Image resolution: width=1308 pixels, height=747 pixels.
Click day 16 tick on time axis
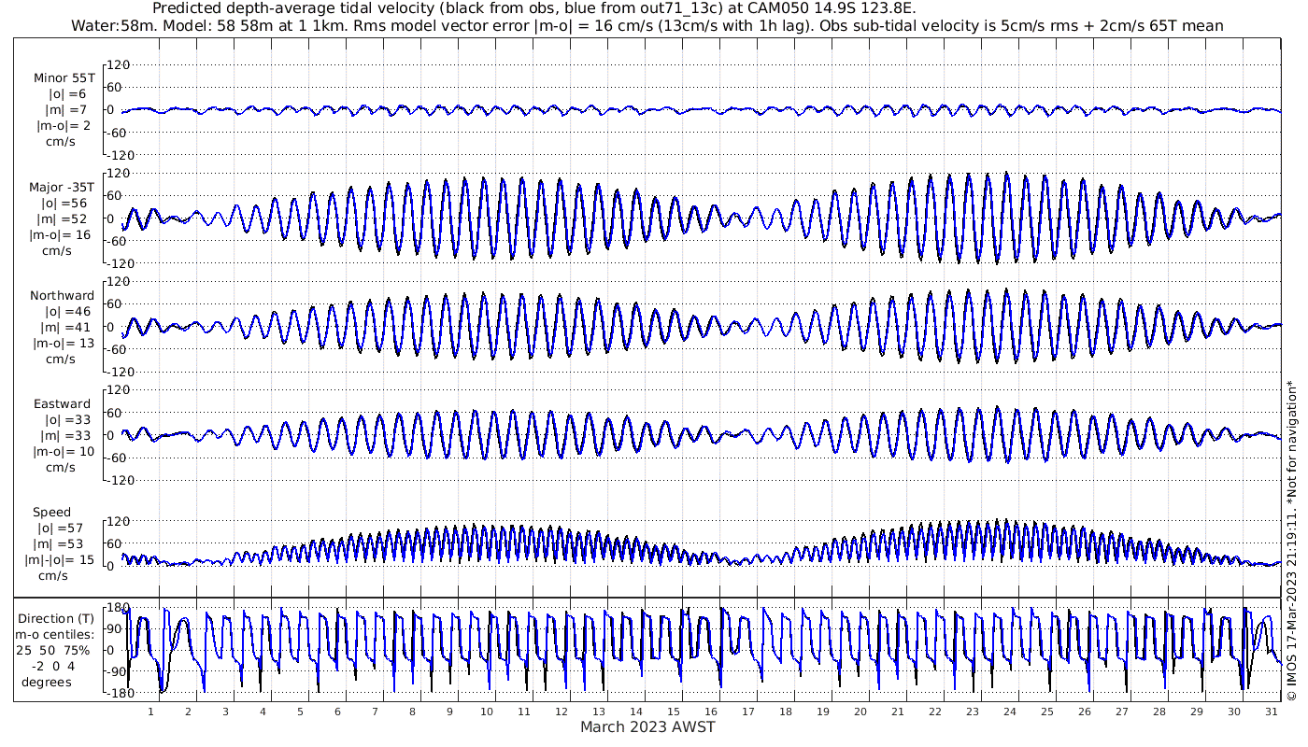tap(711, 711)
